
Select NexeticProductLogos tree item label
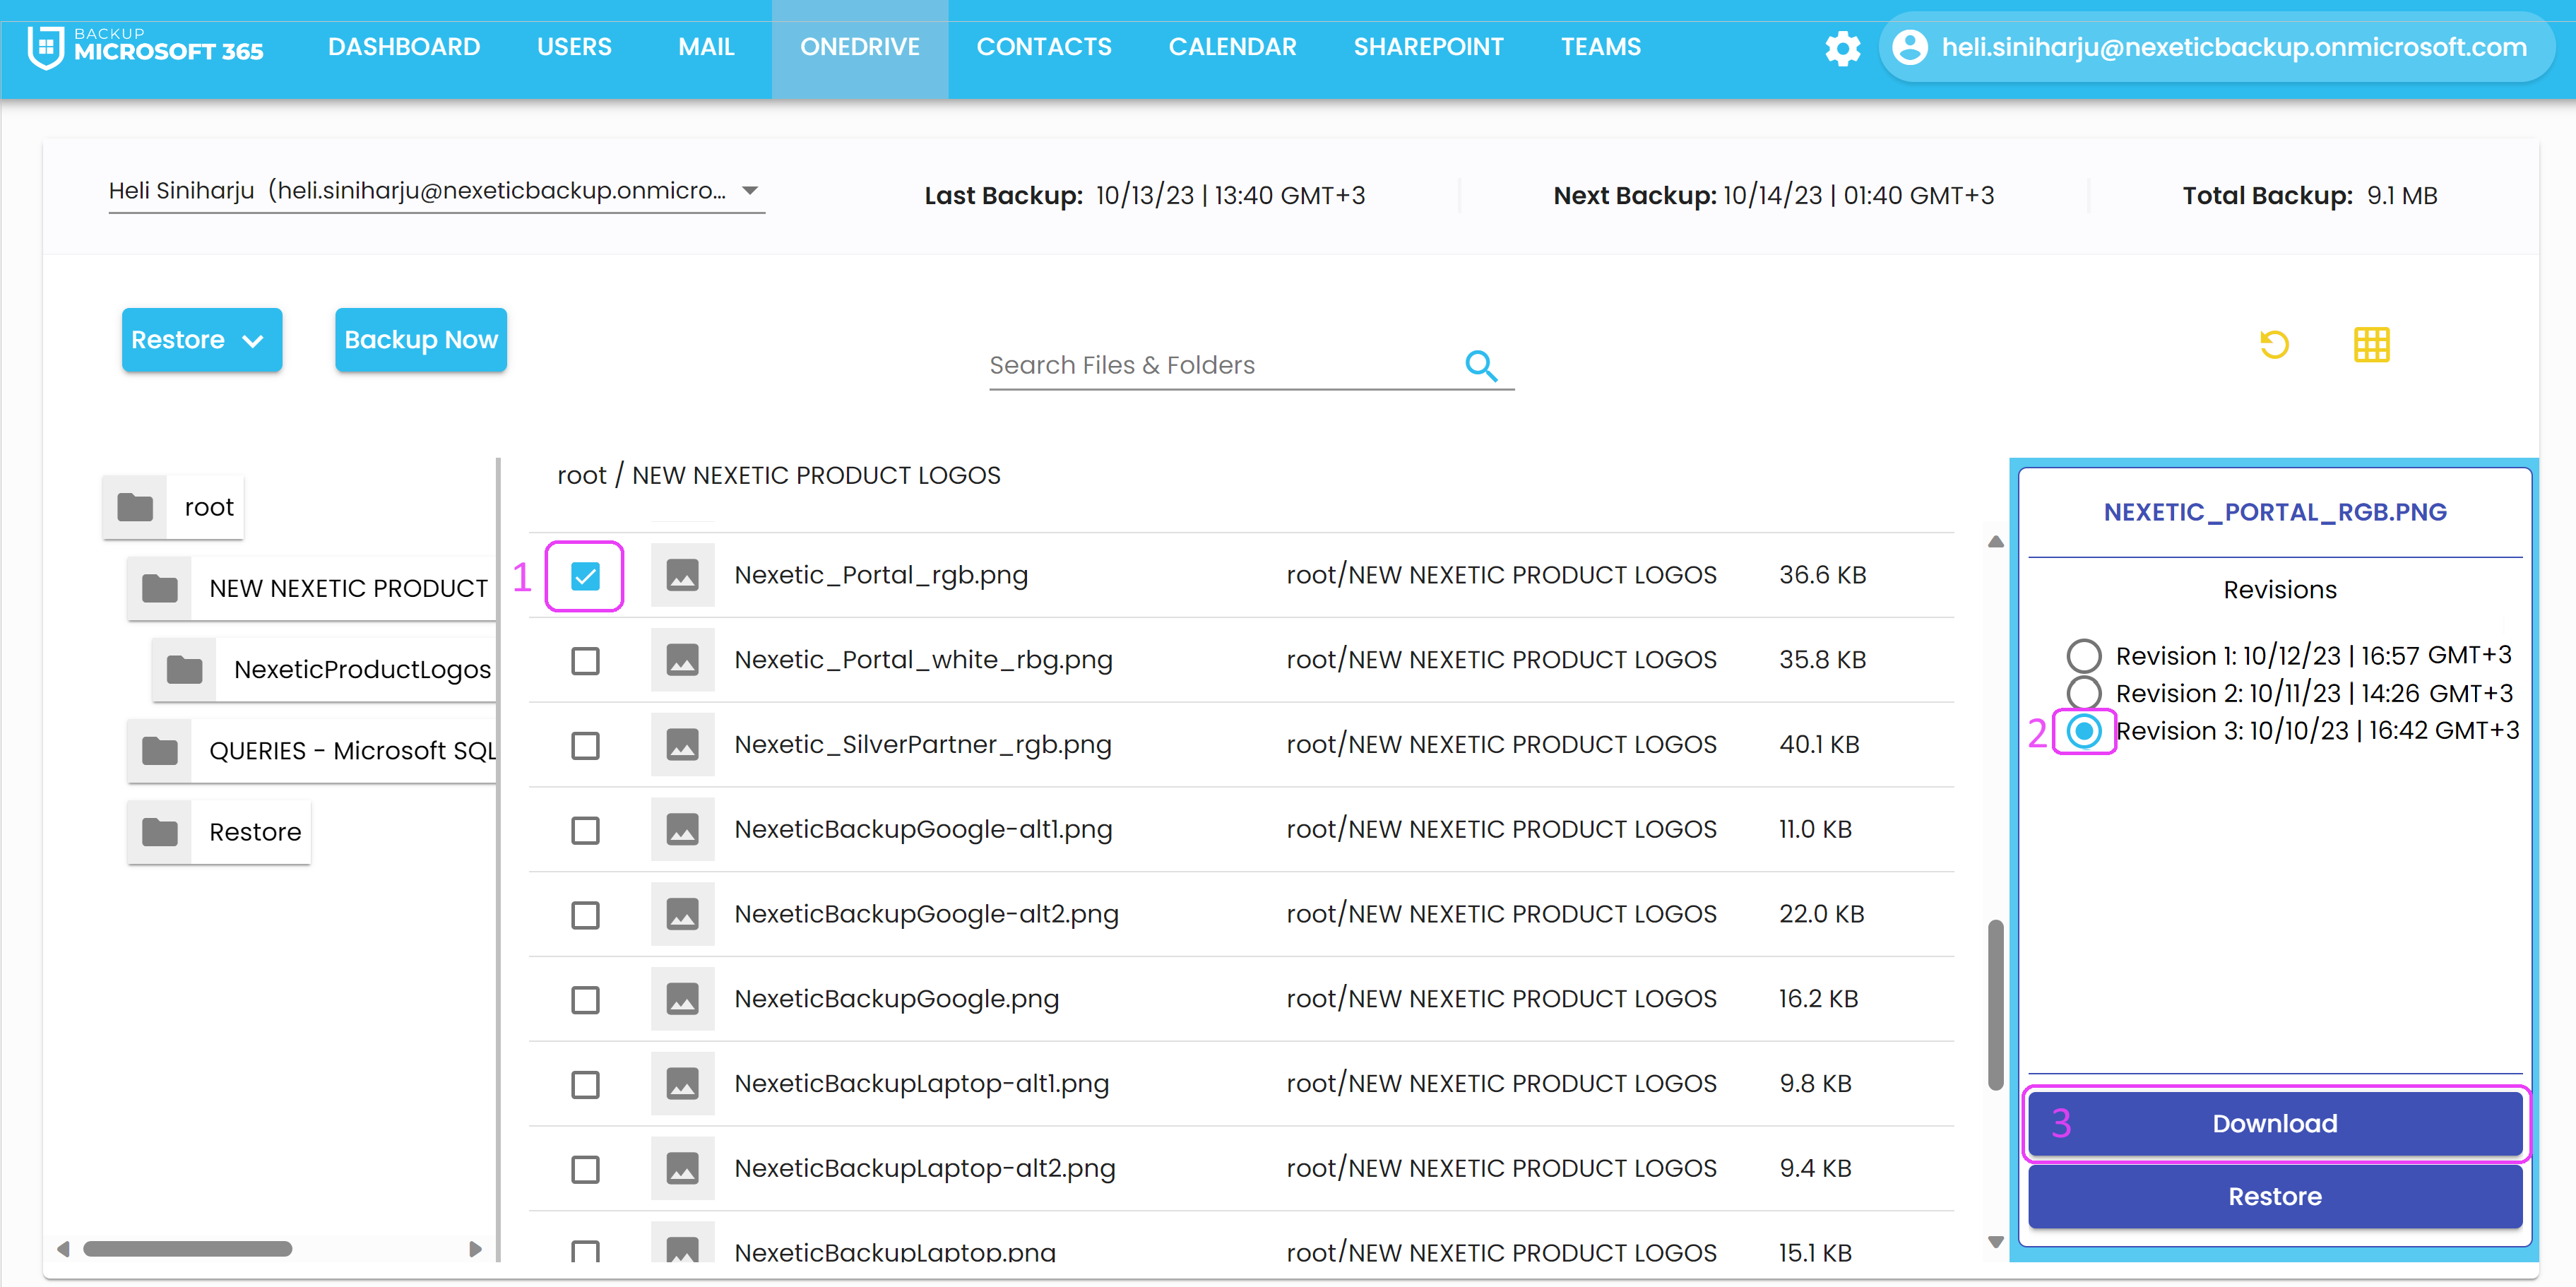point(362,670)
